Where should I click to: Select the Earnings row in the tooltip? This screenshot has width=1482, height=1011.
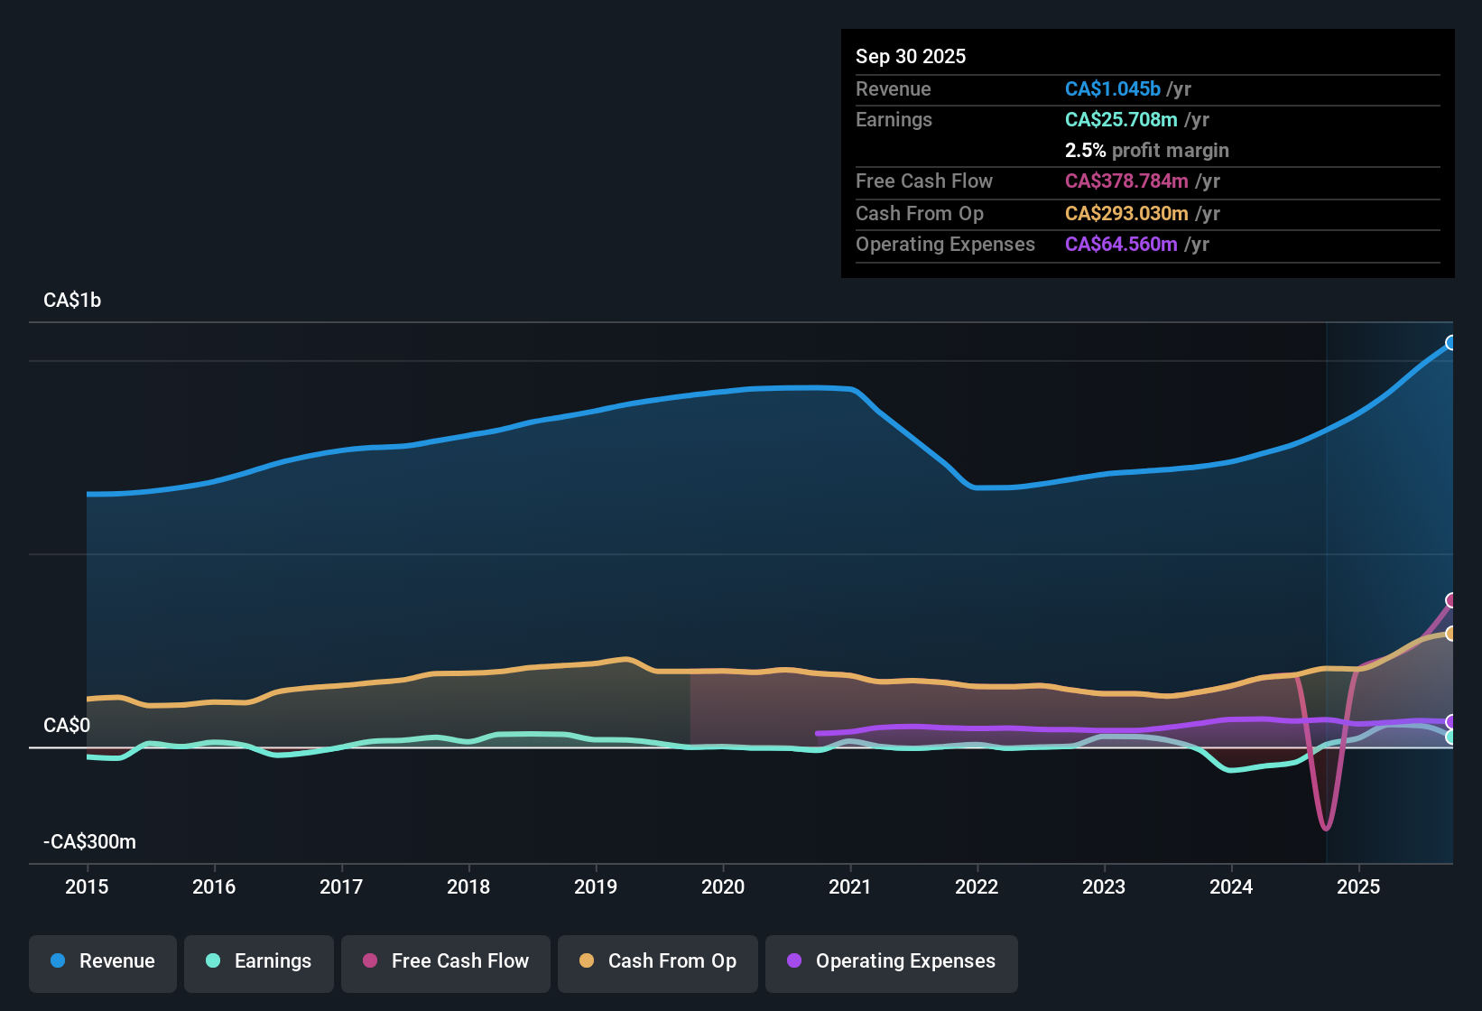[1038, 119]
